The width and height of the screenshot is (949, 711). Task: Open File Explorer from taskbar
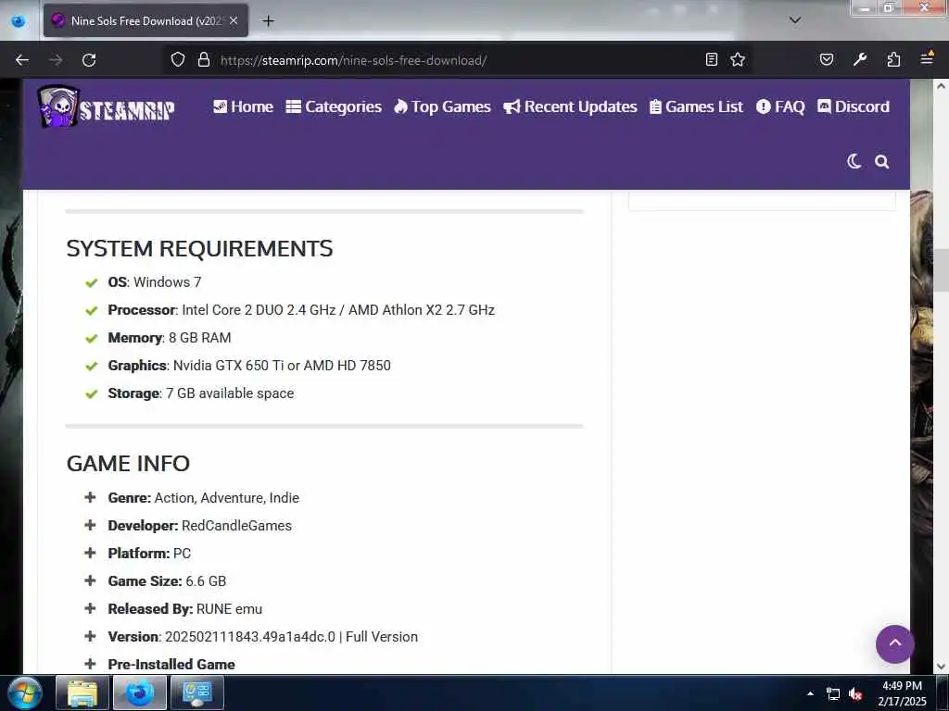[82, 692]
